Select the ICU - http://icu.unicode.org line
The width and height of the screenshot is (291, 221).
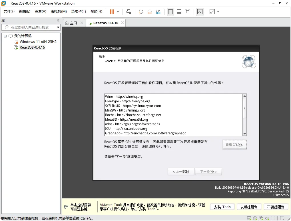click(x=126, y=129)
